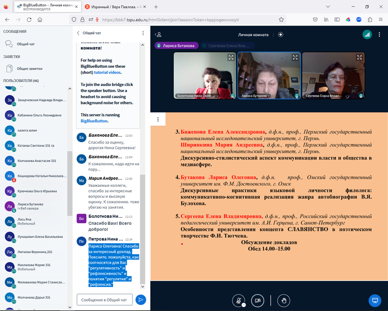Open Firefox library icon
This screenshot has width=388, height=311.
pos(326,20)
